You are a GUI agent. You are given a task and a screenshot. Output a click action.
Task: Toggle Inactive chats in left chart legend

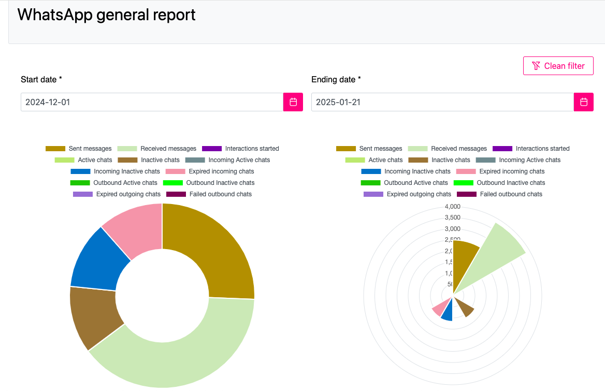click(149, 160)
